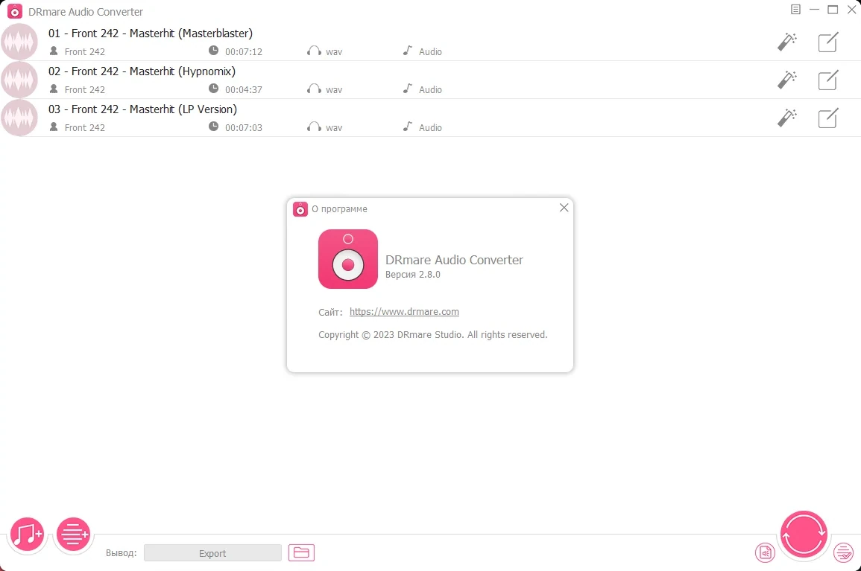
Task: Click the duration 00:04:37
Action: click(x=244, y=89)
